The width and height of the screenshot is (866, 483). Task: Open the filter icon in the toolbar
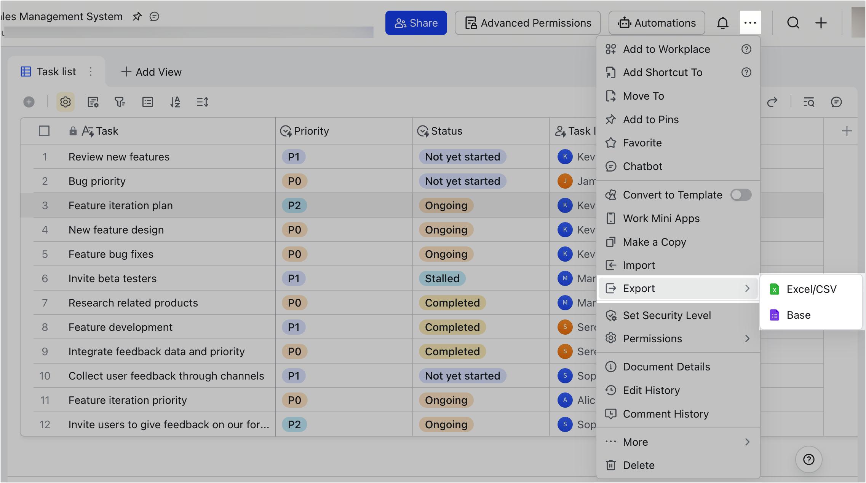[120, 102]
